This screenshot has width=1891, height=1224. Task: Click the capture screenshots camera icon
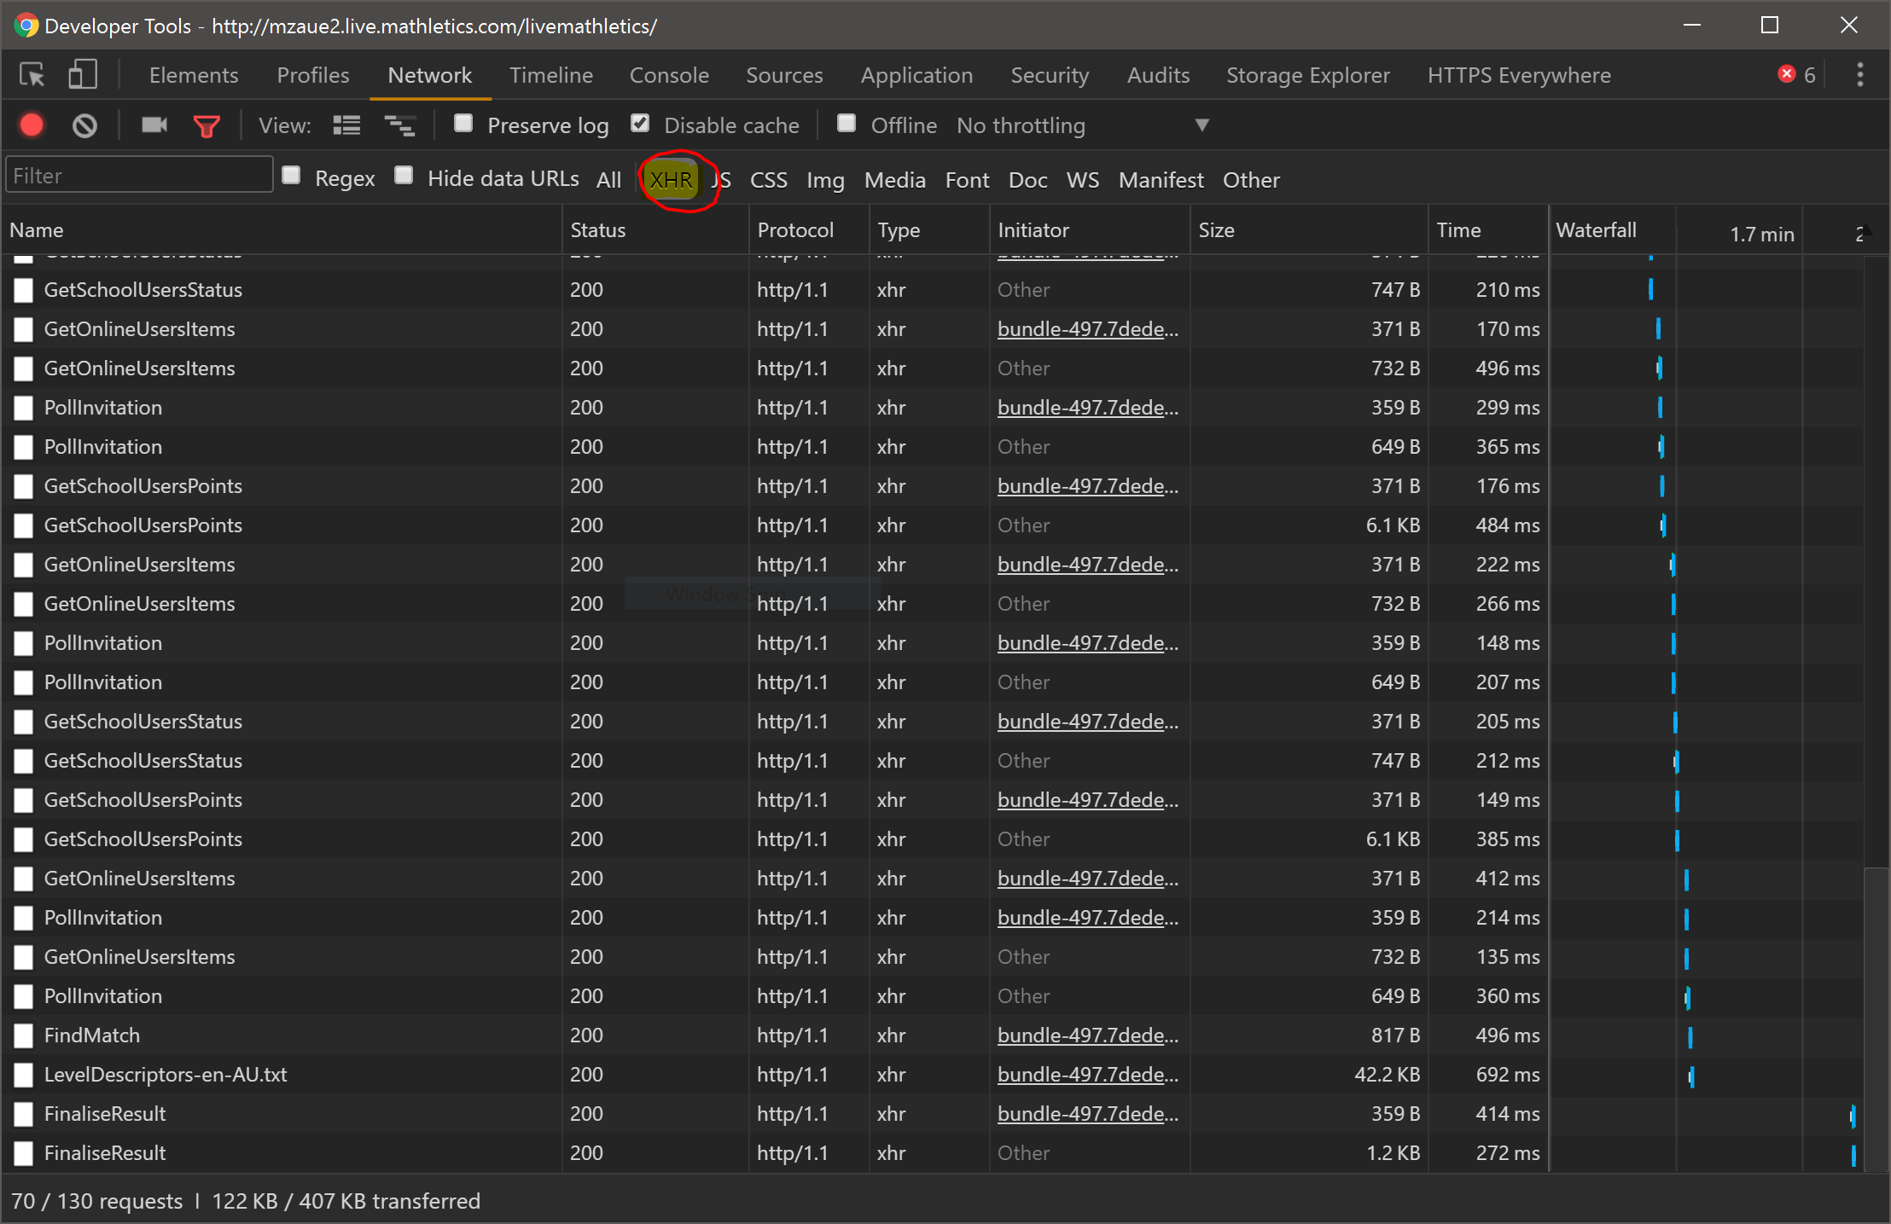[154, 125]
